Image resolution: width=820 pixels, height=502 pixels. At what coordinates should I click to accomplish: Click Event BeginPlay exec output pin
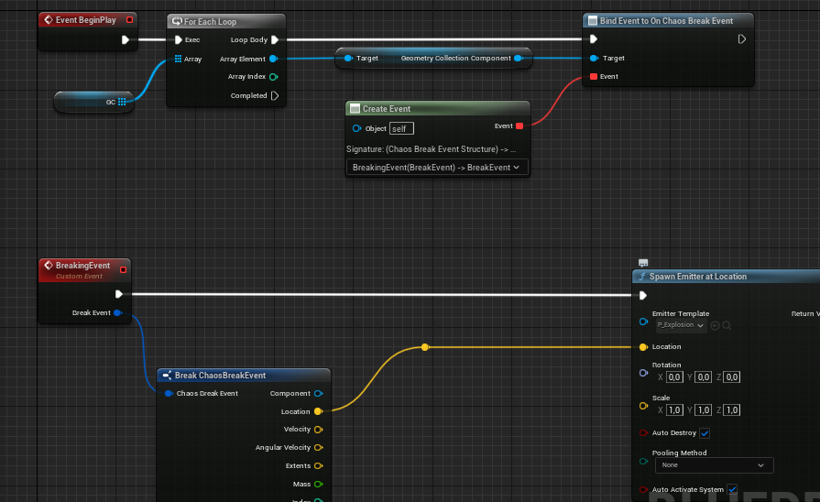[125, 39]
